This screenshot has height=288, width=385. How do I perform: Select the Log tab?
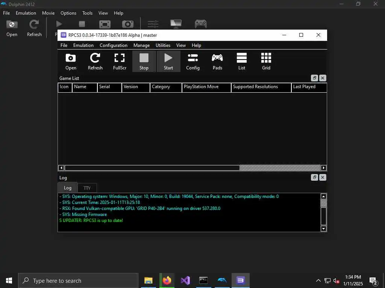click(x=68, y=188)
